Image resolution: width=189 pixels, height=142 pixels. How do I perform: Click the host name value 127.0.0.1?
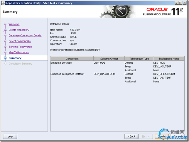(75, 30)
